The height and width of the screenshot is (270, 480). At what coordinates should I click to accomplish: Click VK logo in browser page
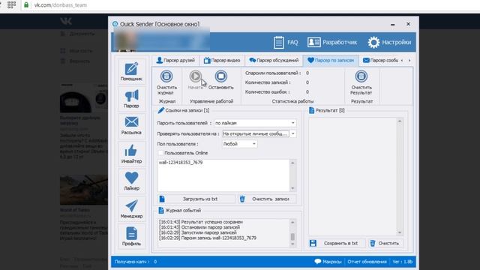(66, 21)
